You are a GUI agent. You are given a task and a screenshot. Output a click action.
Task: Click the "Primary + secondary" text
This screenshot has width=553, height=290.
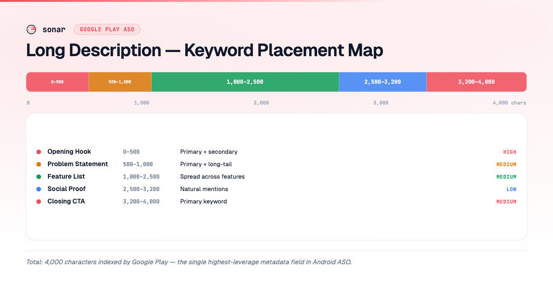point(209,152)
